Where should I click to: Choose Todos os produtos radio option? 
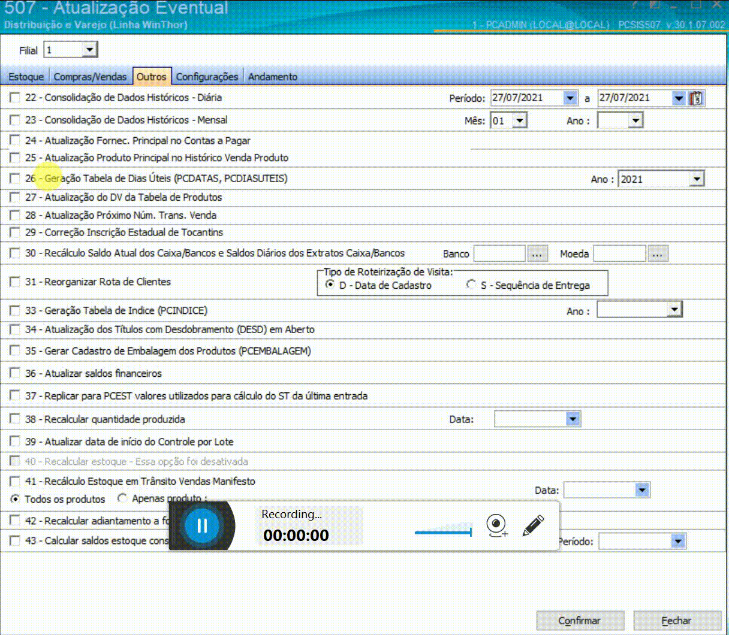click(x=15, y=498)
